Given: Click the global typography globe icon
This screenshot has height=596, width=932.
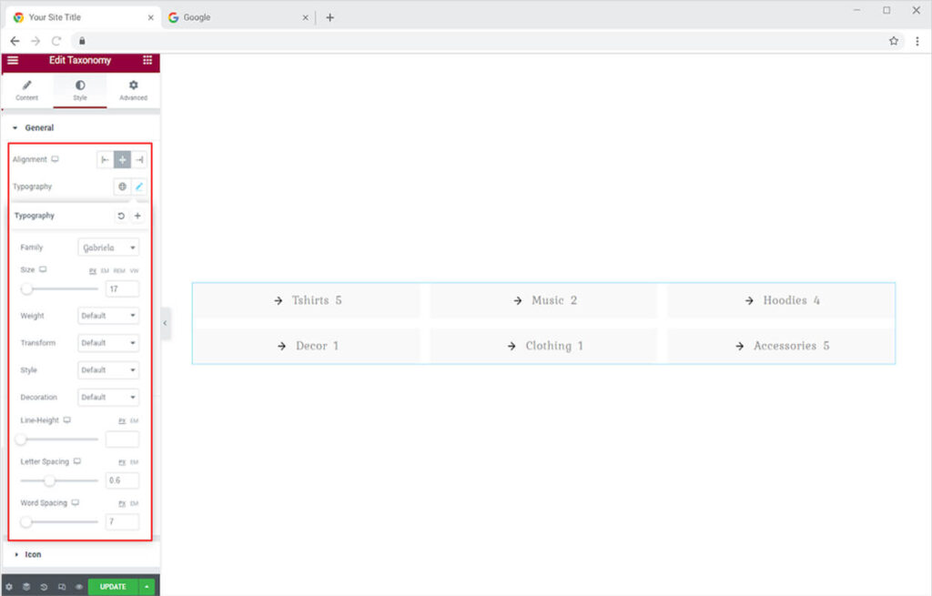Looking at the screenshot, I should point(122,187).
